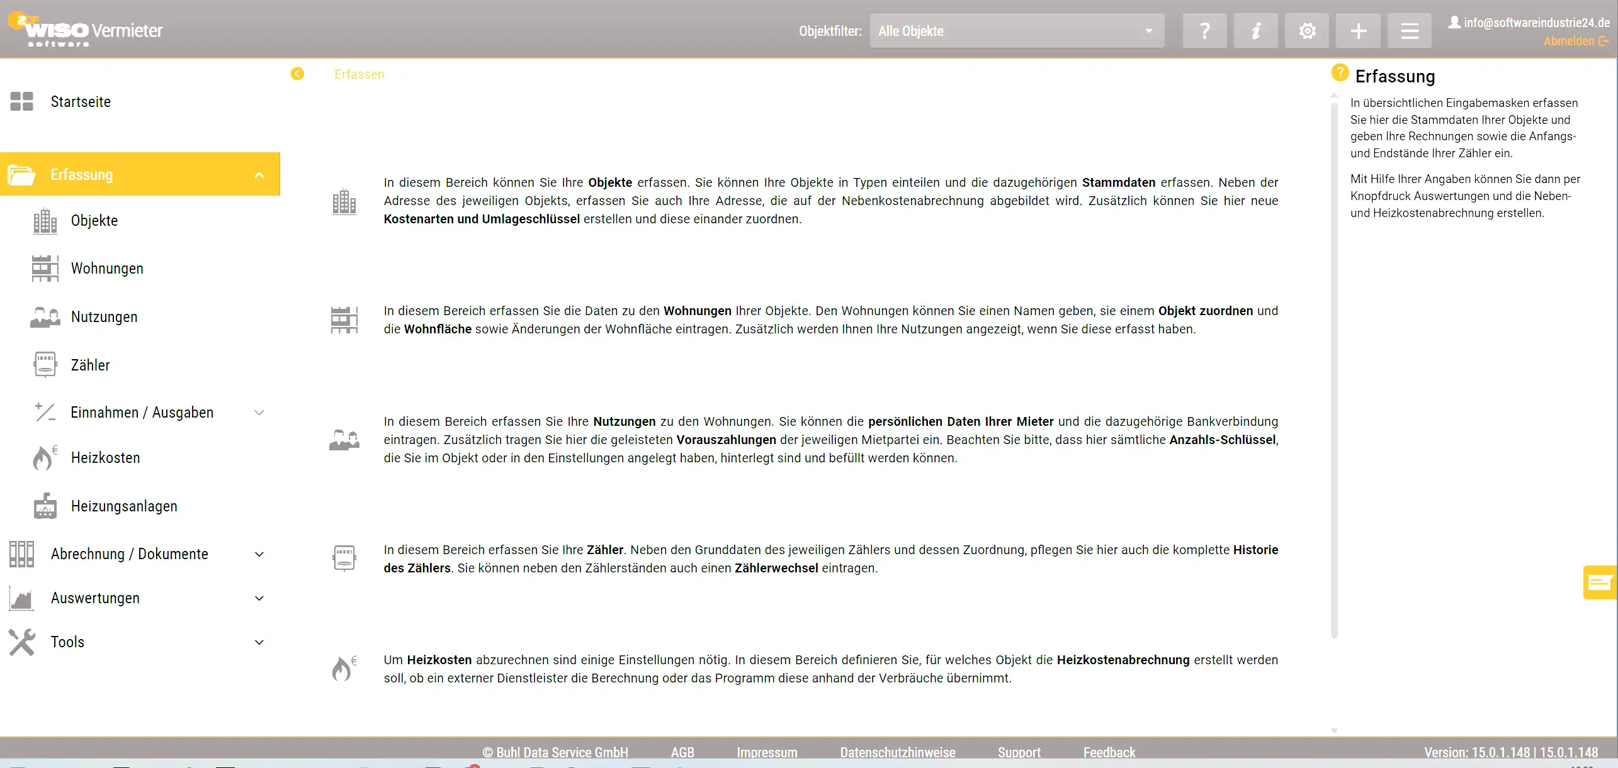Collapse sidebar with yellow back arrow

(297, 74)
